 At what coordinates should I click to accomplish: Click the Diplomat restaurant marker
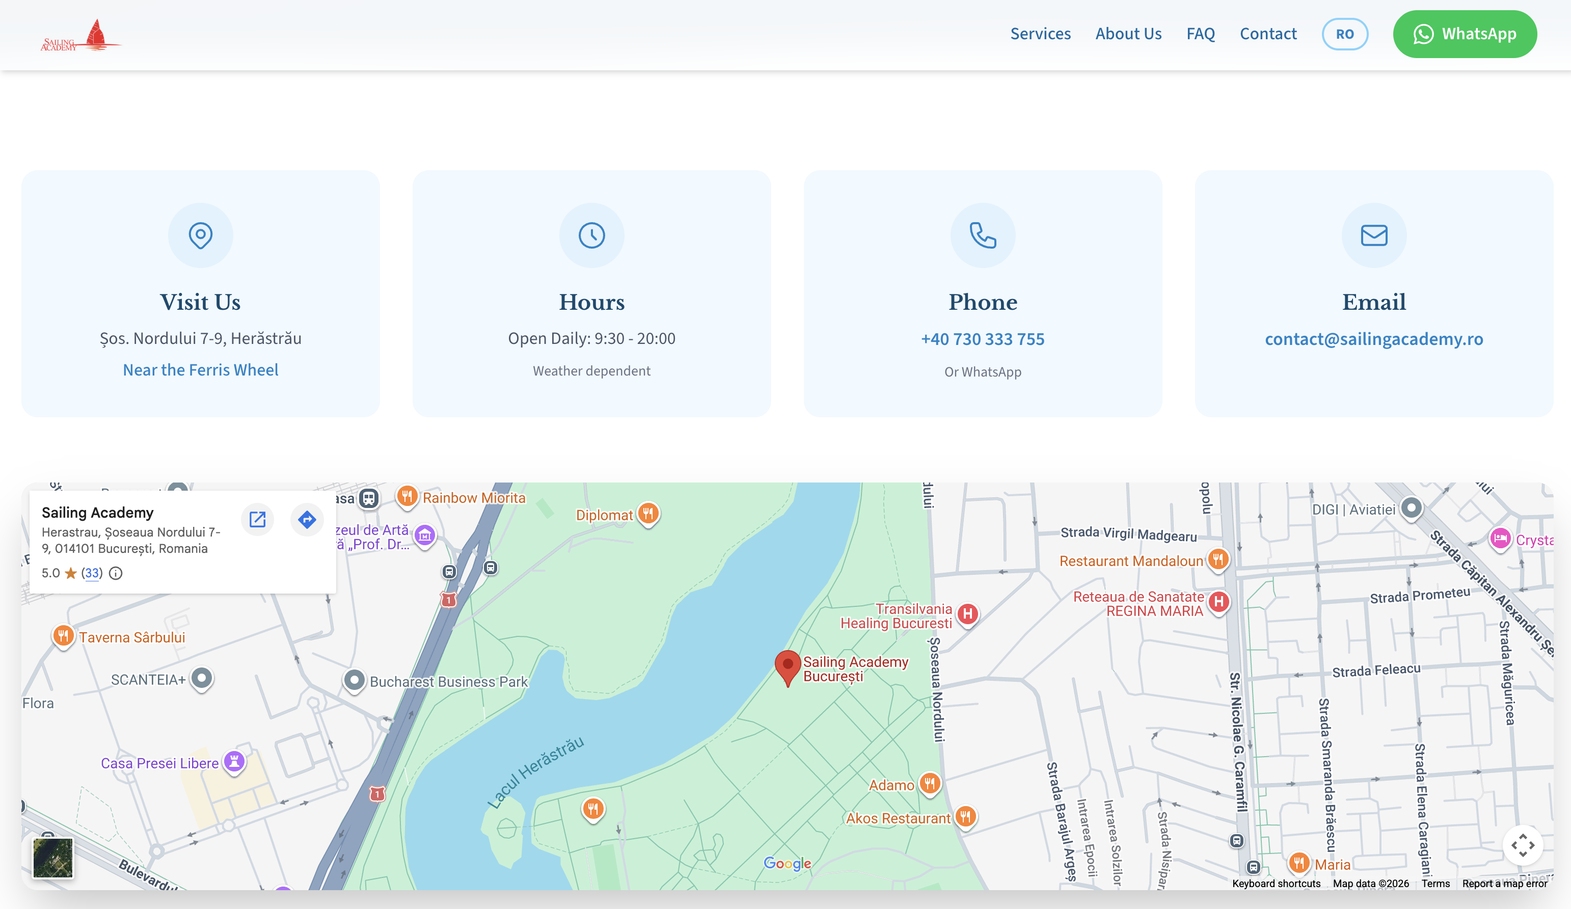pyautogui.click(x=648, y=514)
